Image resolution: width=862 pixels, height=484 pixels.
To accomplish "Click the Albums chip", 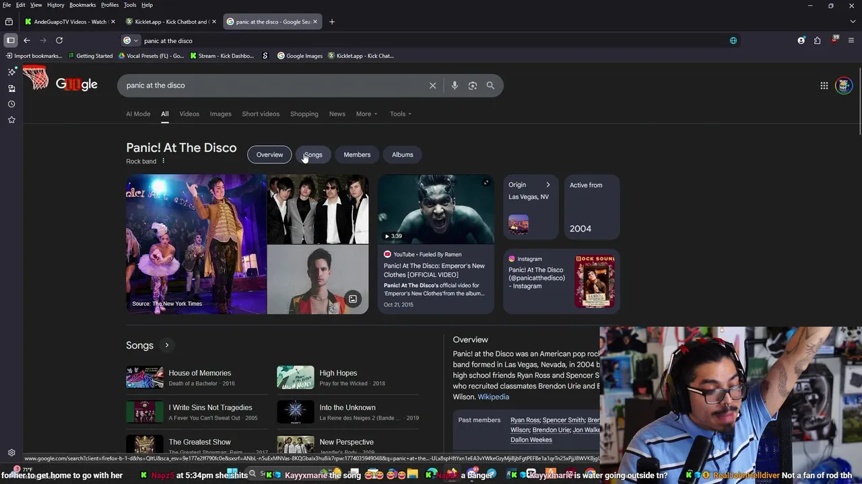I will click(403, 155).
